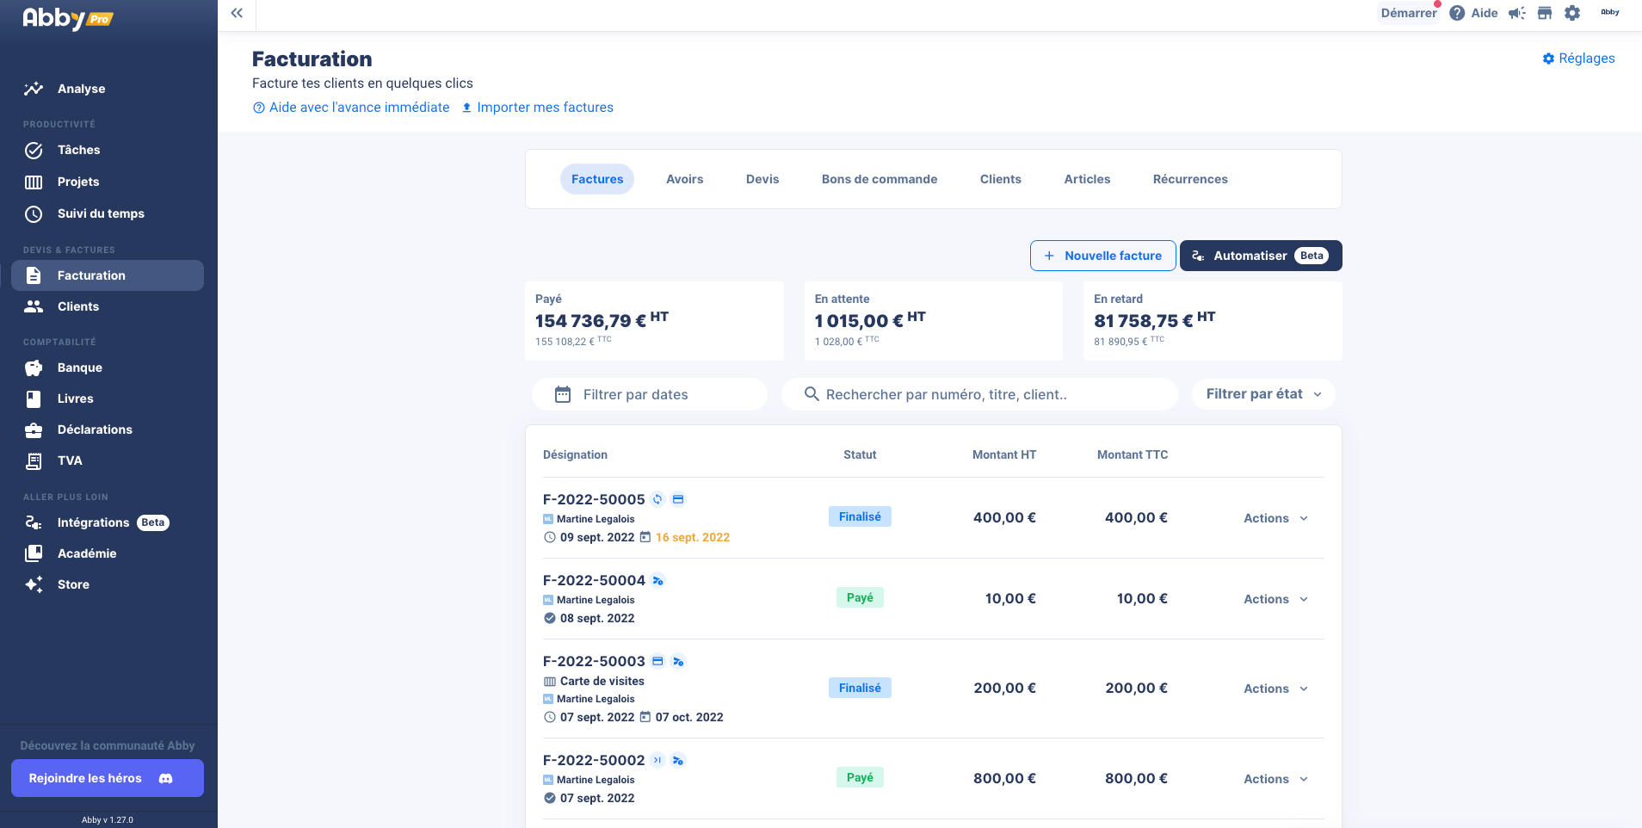This screenshot has width=1642, height=828.
Task: Click the calendar icon in Filtrer par dates
Action: point(563,393)
